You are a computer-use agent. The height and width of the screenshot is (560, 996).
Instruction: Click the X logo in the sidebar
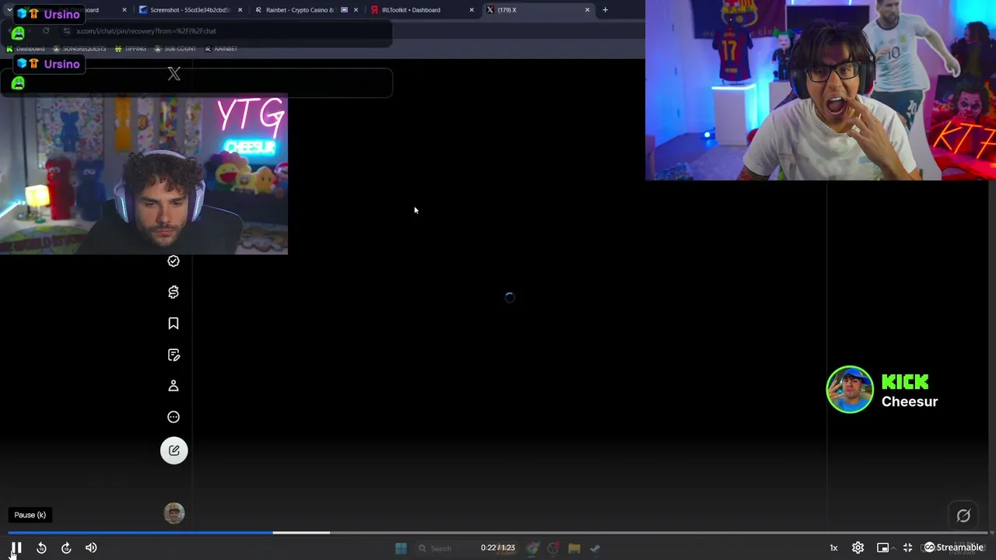174,74
